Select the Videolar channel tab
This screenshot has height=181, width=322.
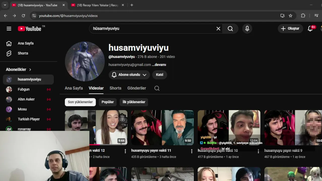pyautogui.click(x=96, y=88)
